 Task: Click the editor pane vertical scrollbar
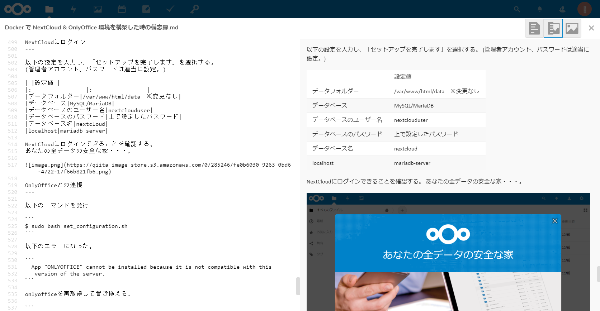[298, 286]
